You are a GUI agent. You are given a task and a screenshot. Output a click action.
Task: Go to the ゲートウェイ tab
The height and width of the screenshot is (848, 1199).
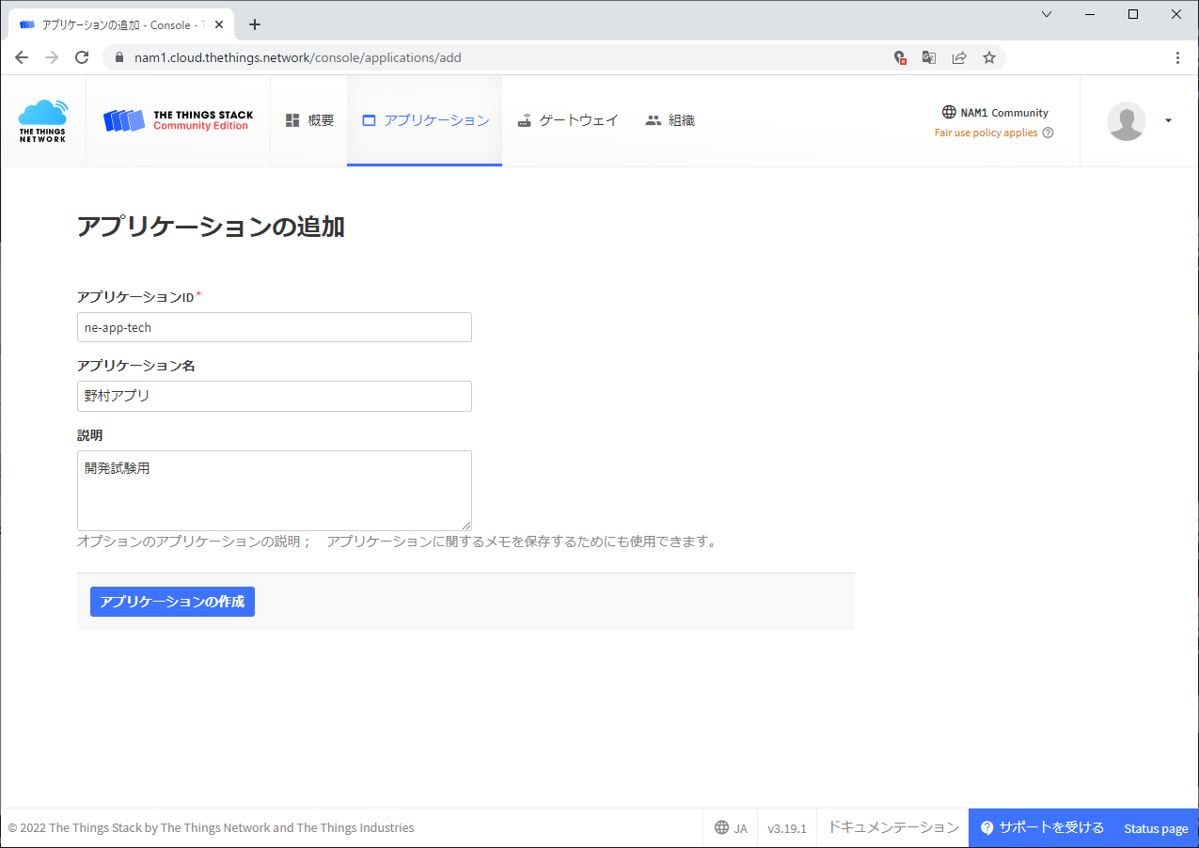[568, 120]
